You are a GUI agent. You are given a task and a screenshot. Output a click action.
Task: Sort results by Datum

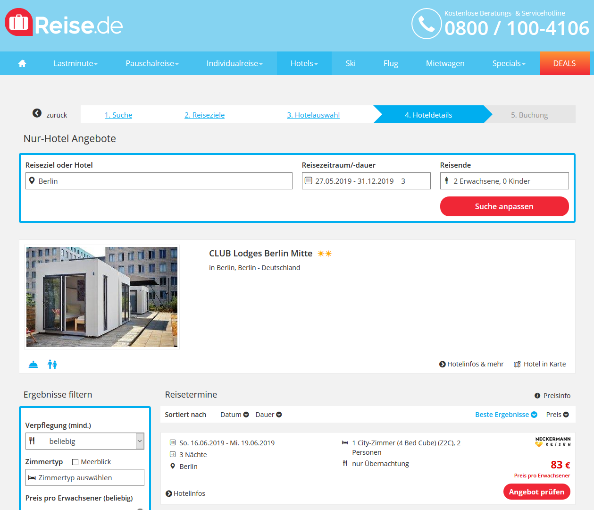234,415
